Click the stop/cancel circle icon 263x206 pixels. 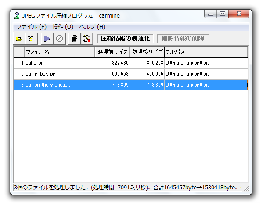point(59,39)
